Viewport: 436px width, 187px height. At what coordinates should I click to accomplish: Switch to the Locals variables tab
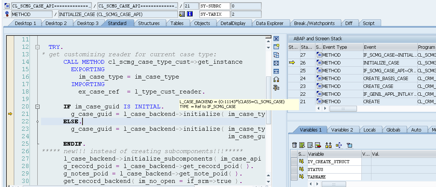pos(369,130)
